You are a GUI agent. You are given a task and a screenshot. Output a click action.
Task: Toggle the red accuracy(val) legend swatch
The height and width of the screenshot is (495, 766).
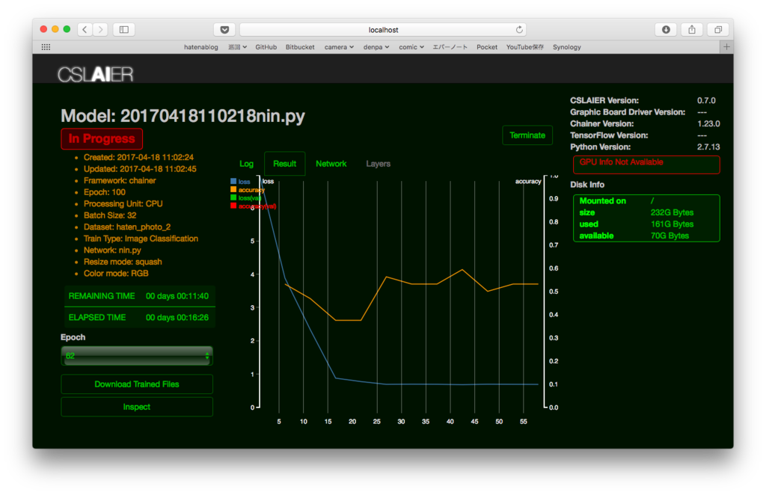tap(233, 206)
